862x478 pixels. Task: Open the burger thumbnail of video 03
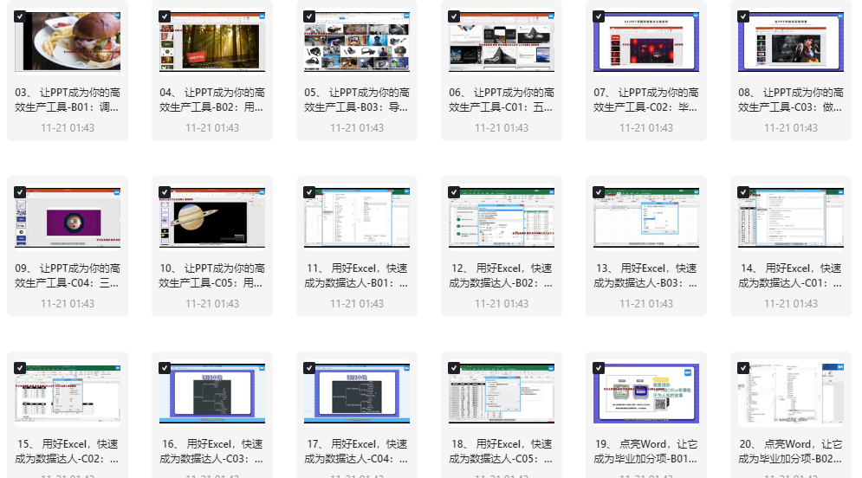[68, 43]
